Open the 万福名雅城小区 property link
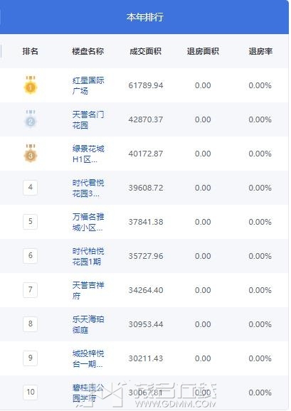 click(88, 222)
